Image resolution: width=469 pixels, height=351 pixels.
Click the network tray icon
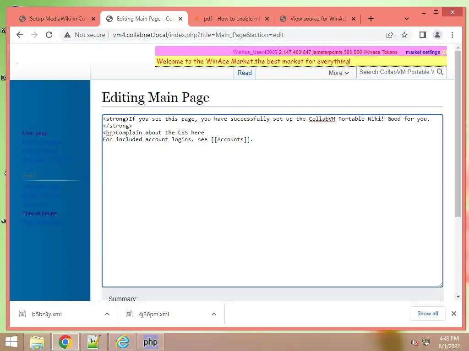[426, 342]
